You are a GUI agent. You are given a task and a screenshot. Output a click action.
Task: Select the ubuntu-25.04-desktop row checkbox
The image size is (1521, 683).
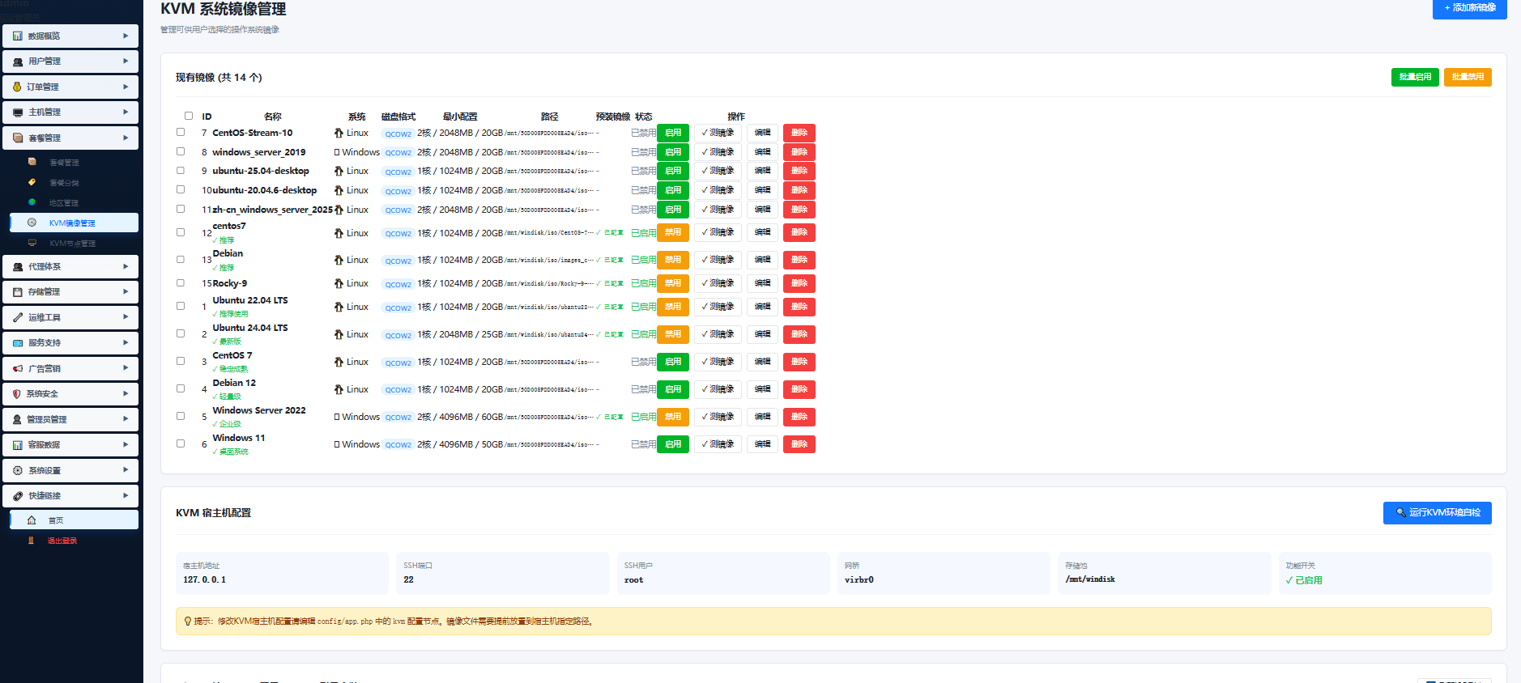(181, 170)
